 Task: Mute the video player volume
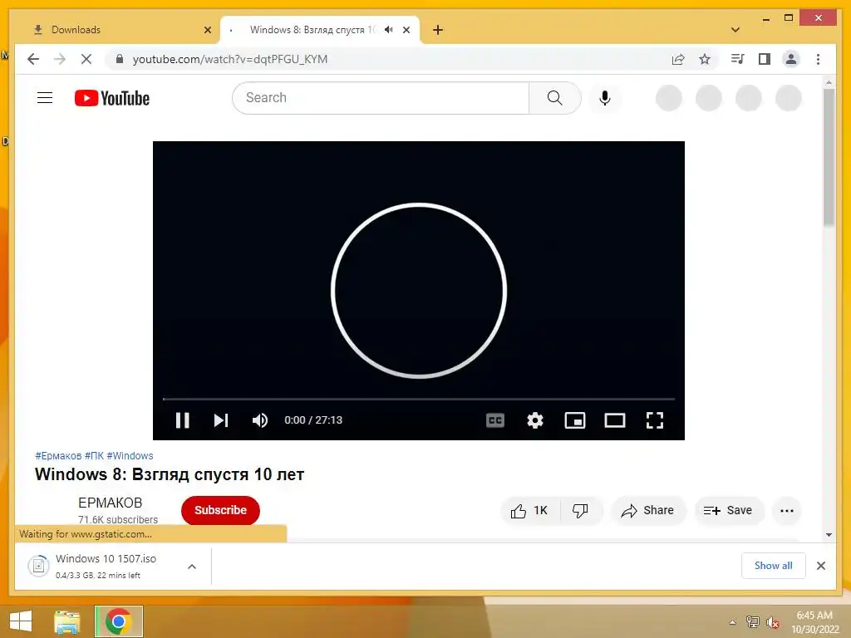point(260,420)
